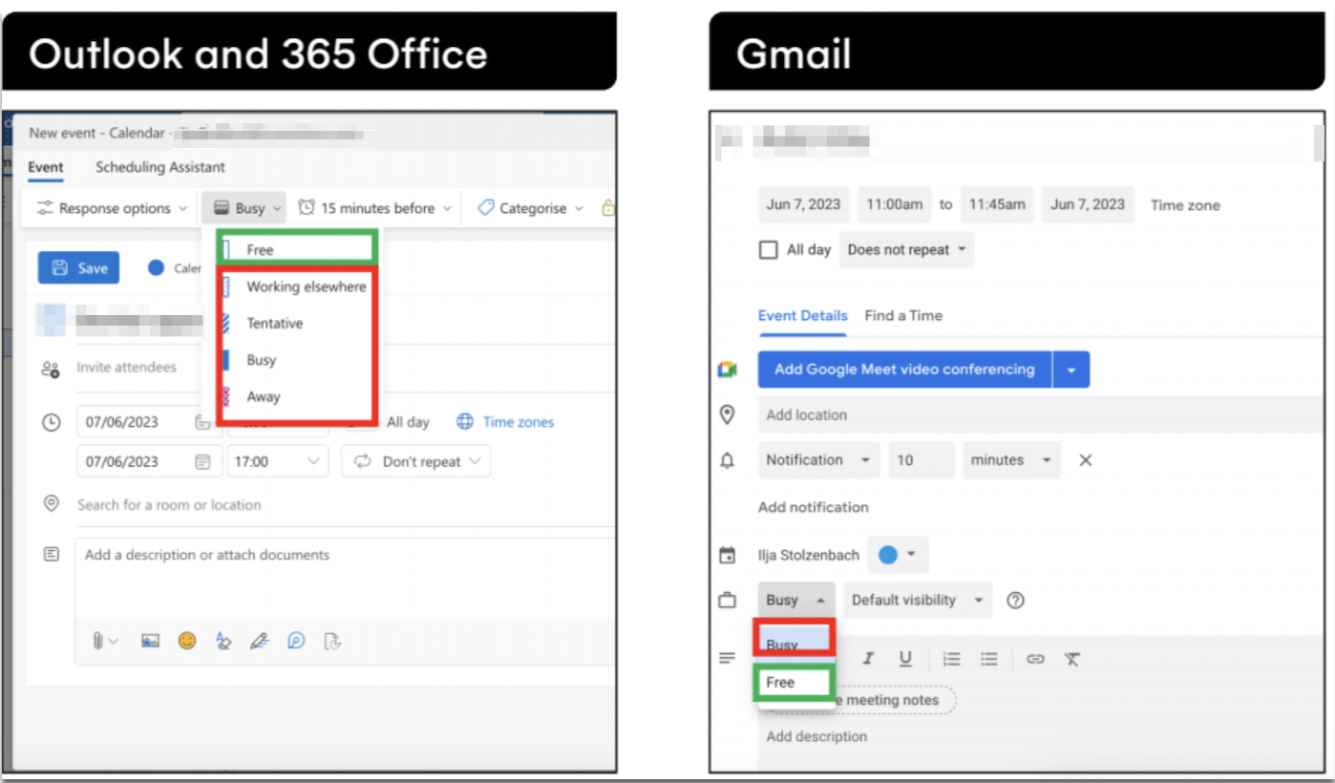This screenshot has width=1335, height=783.
Task: Select the Event tab in Outlook
Action: point(46,167)
